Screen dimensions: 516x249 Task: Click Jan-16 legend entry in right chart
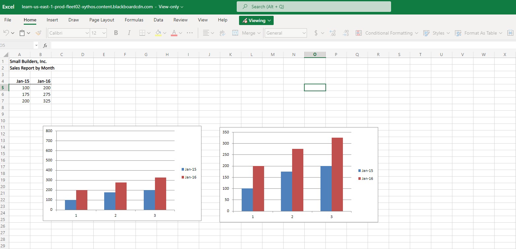coord(366,179)
